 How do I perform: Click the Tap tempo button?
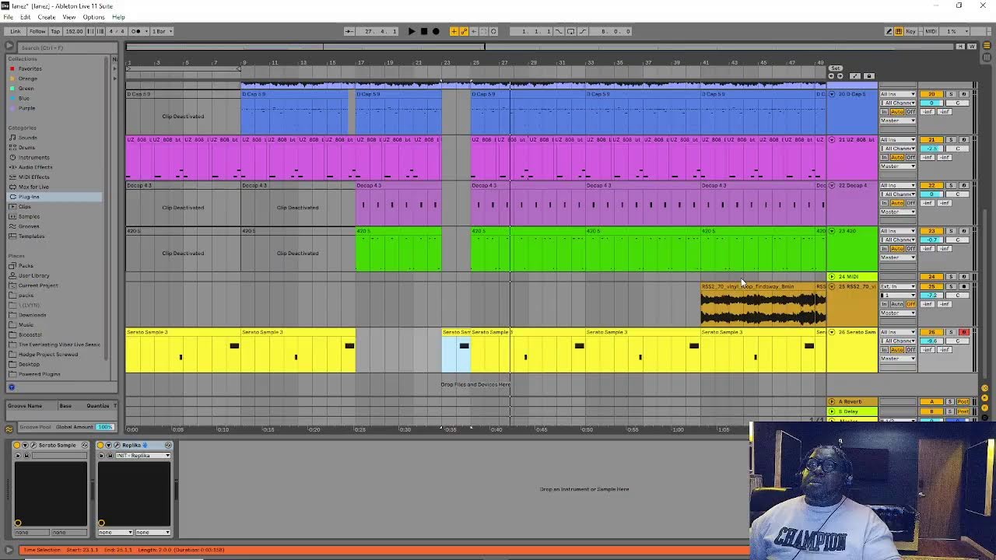pos(55,31)
